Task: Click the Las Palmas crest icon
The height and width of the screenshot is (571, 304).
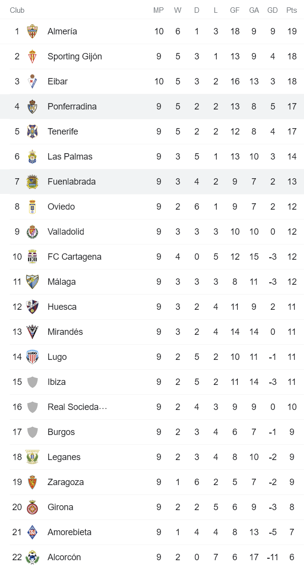Action: pos(32,157)
